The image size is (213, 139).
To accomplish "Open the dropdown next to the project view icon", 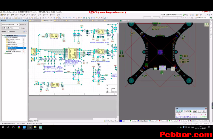I will pyautogui.click(x=26, y=32).
